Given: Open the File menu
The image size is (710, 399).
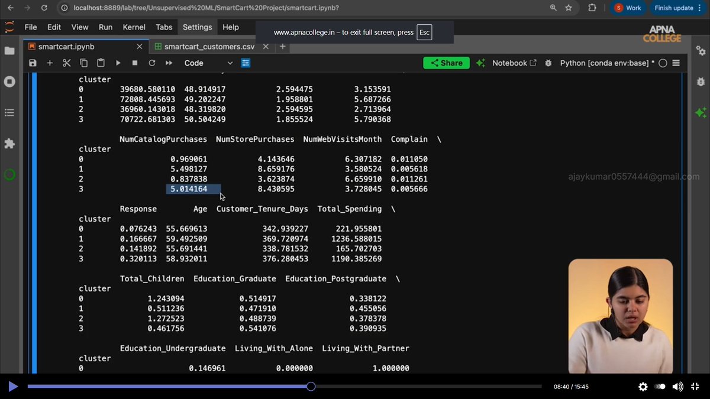Looking at the screenshot, I should point(31,27).
